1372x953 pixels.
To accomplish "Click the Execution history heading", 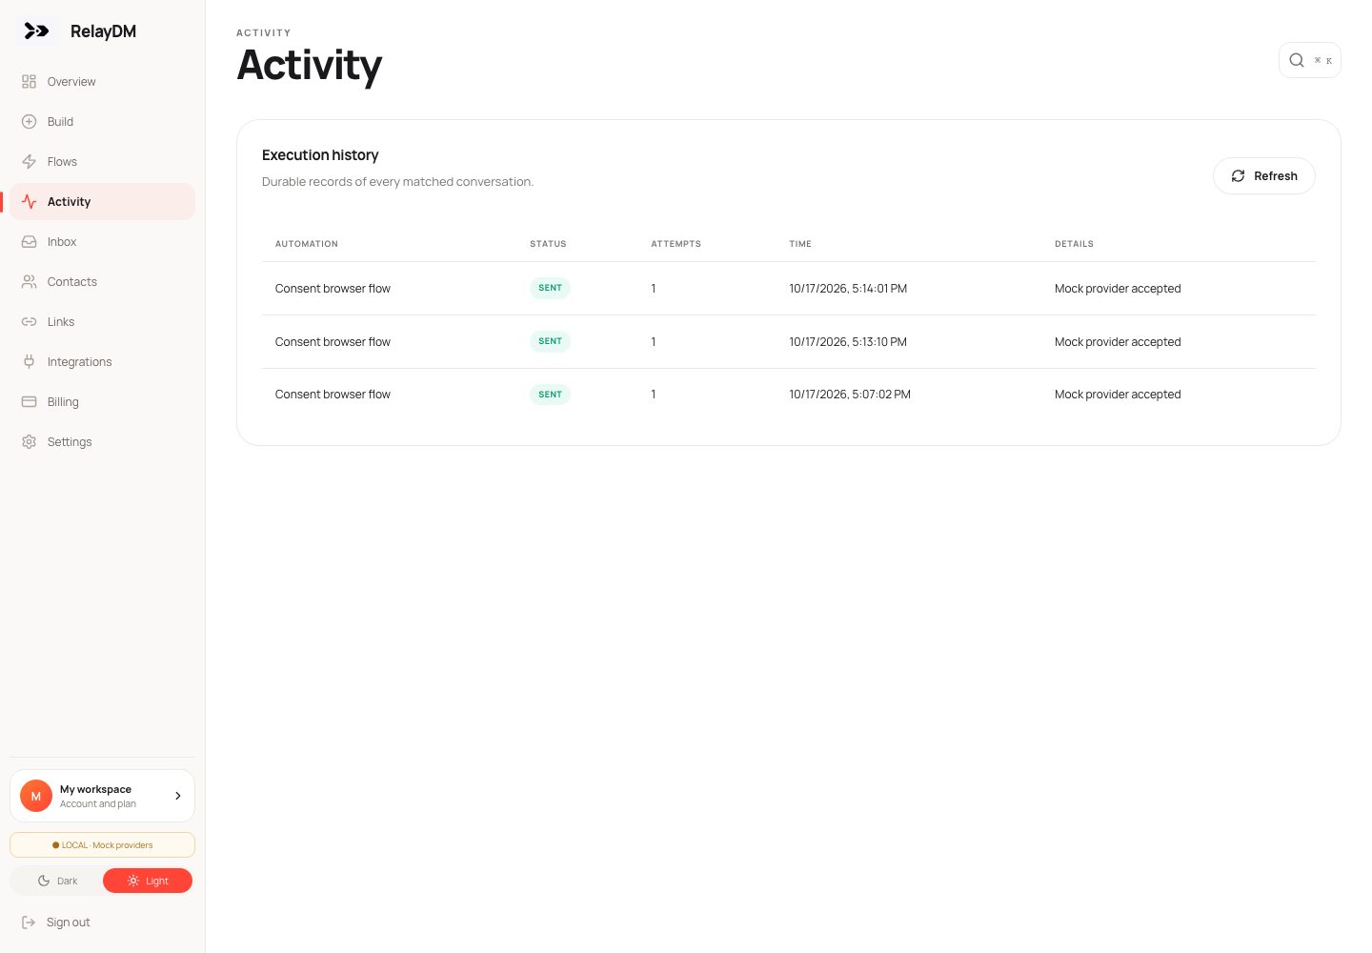I will [x=320, y=155].
